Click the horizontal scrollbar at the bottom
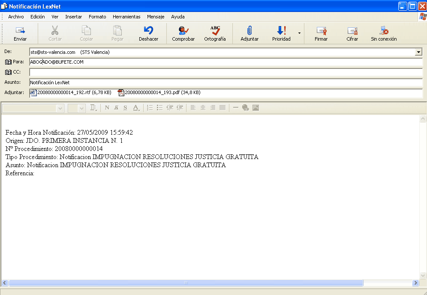Viewport: 427px width, 295px height. (x=186, y=283)
